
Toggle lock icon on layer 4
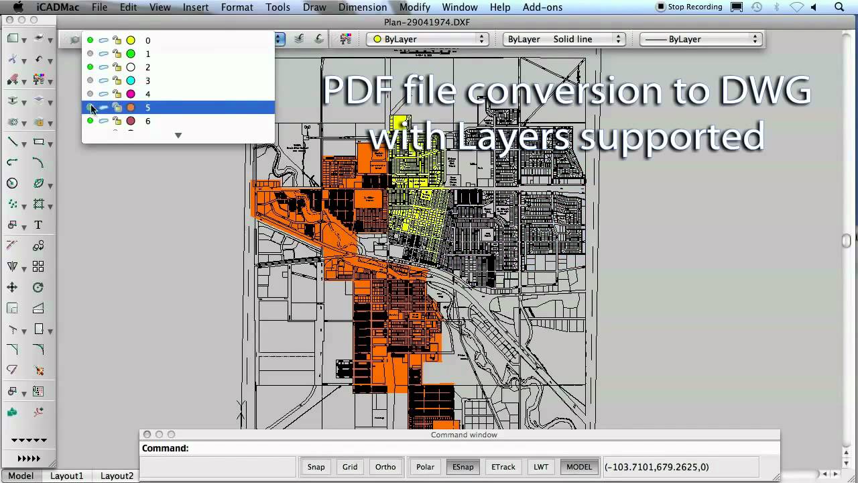tap(117, 94)
